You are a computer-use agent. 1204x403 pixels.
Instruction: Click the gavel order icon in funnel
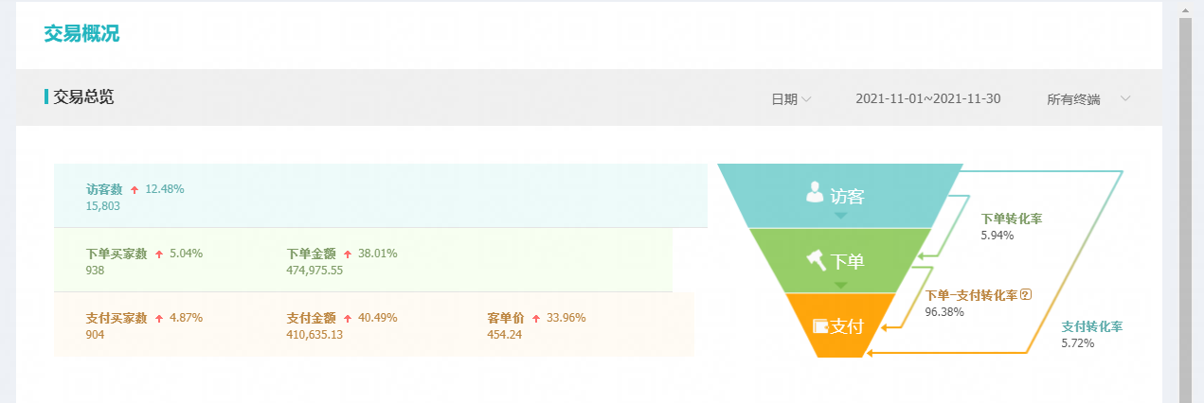(x=816, y=258)
